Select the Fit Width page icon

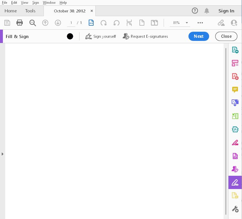point(91,23)
